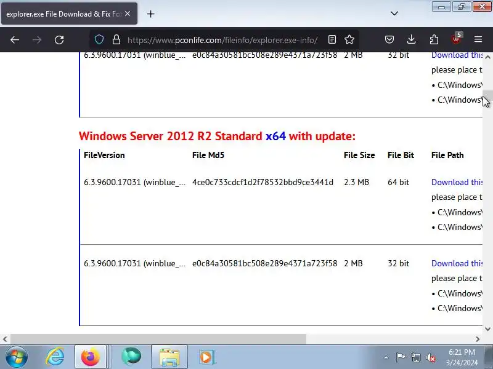Open the green swirl app in taskbar

pos(131,357)
